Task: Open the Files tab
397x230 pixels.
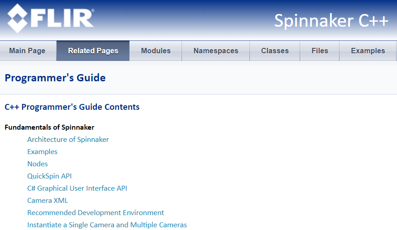Action: (x=320, y=51)
